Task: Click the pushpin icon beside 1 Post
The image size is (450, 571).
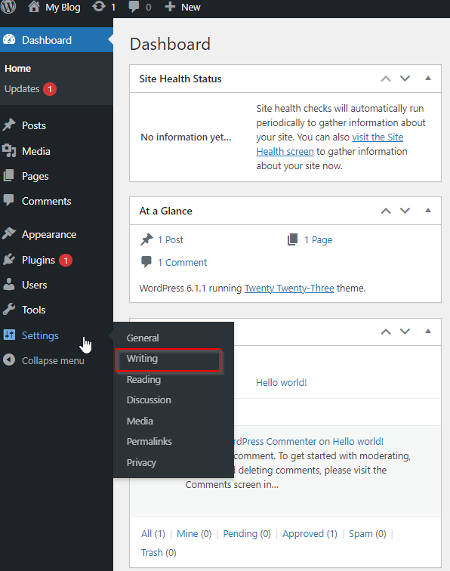Action: click(146, 239)
